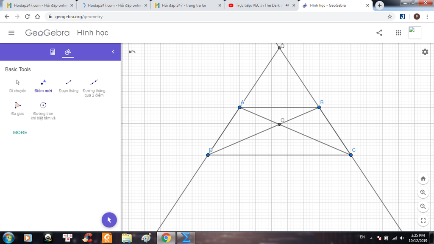Open the Sigma app in taskbar
This screenshot has width=434, height=244.
tap(186, 238)
